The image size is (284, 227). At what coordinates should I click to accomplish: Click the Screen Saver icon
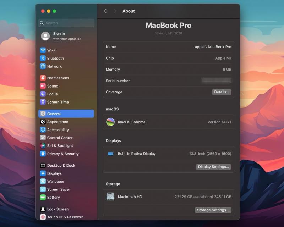[x=43, y=189]
